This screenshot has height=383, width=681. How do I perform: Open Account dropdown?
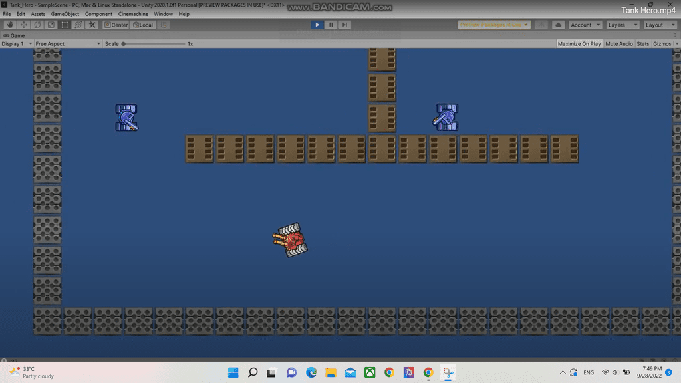point(585,25)
